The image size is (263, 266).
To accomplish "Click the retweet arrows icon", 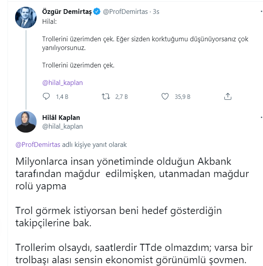I will pos(106,96).
